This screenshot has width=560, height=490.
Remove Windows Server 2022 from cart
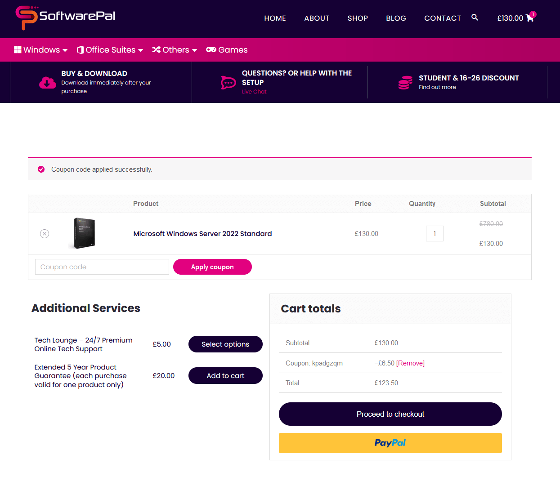click(45, 234)
